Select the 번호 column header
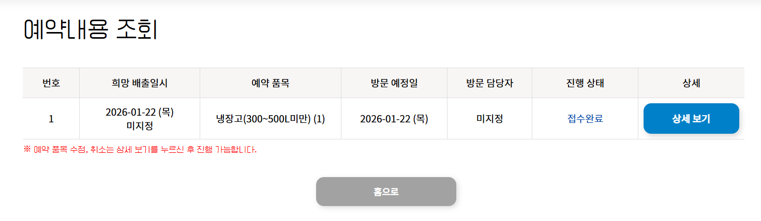The image size is (761, 221). pyautogui.click(x=51, y=83)
